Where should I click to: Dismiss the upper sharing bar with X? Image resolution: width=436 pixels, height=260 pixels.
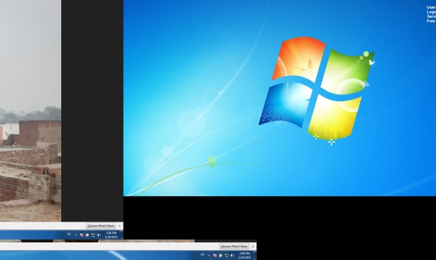(x=119, y=226)
